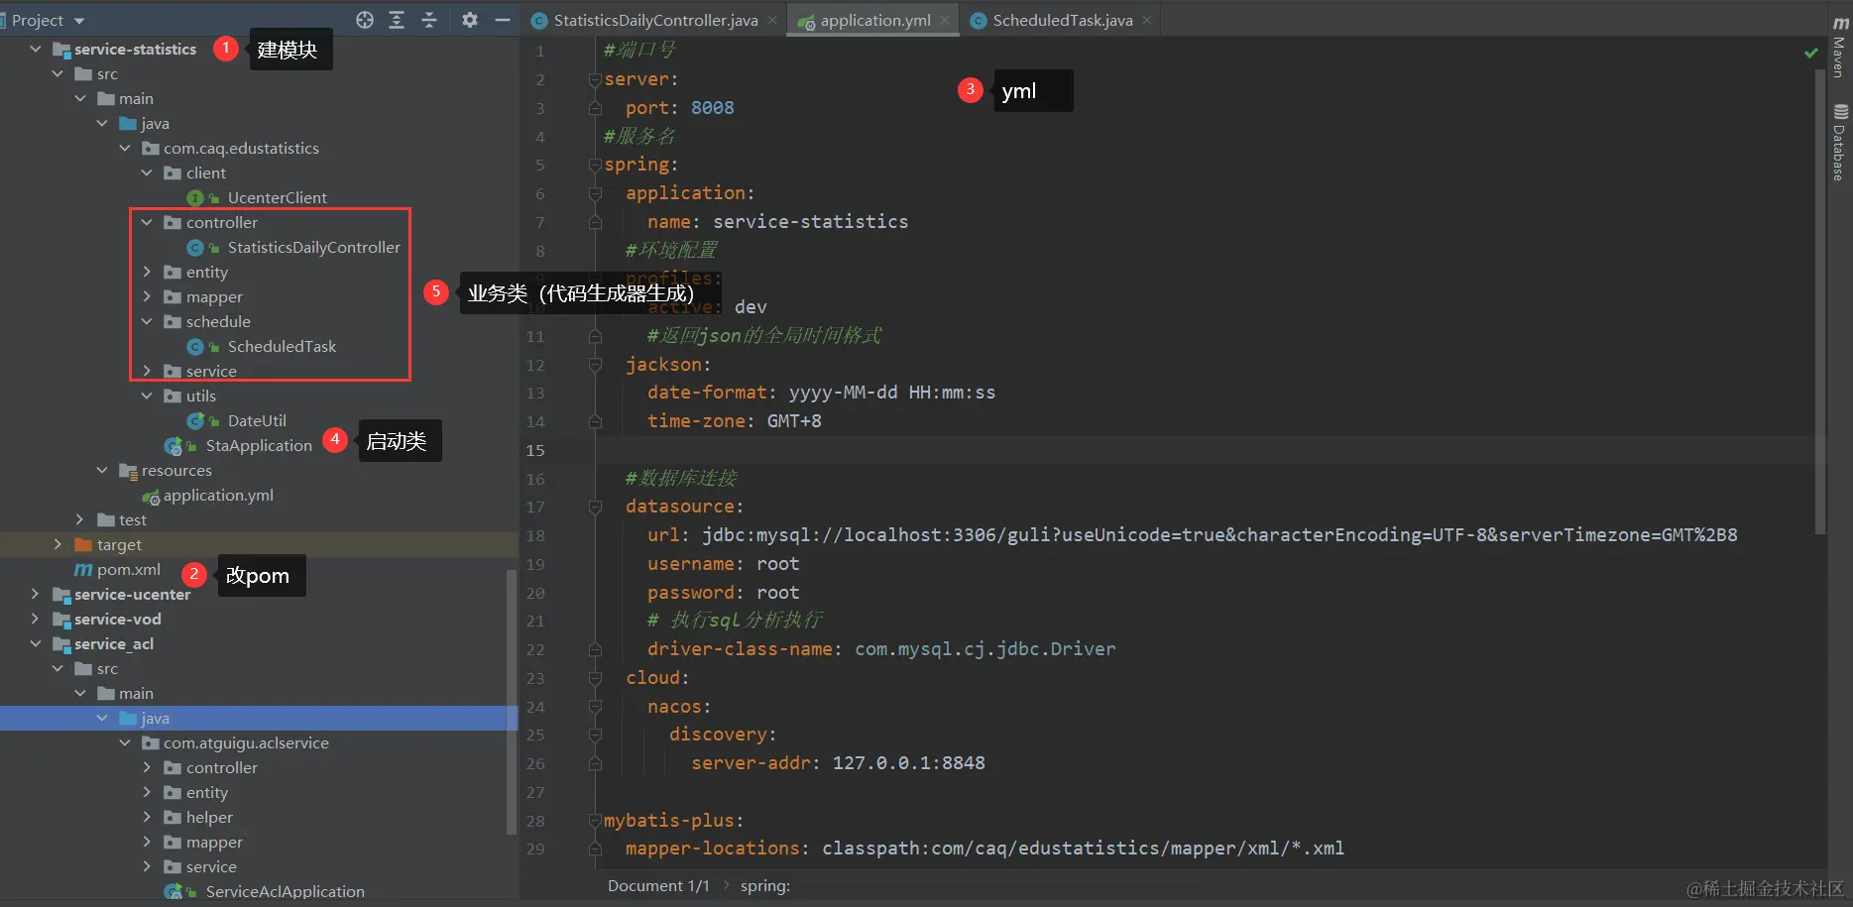Fold the server: block in gutter
1853x907 pixels.
595,79
